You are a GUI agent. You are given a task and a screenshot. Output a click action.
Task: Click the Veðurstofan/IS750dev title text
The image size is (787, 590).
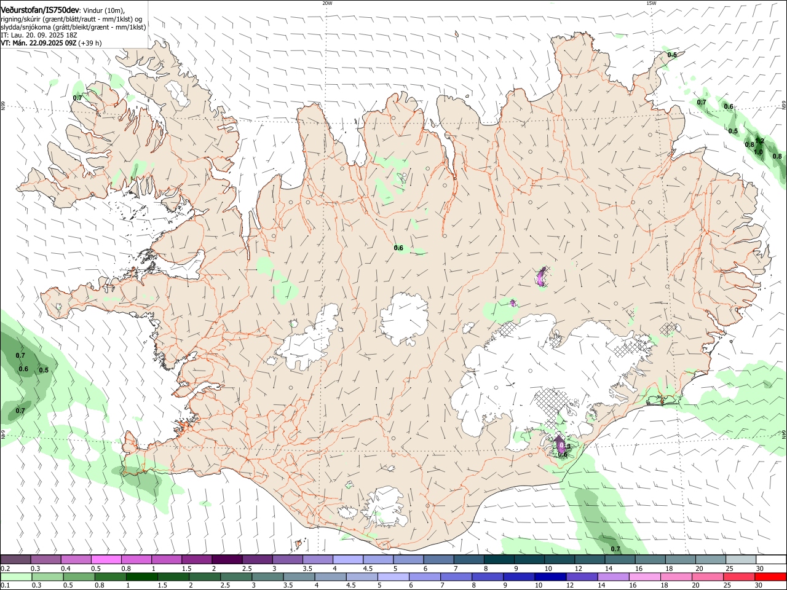(x=40, y=10)
